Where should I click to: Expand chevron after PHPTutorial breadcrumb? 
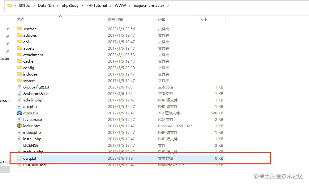point(111,6)
